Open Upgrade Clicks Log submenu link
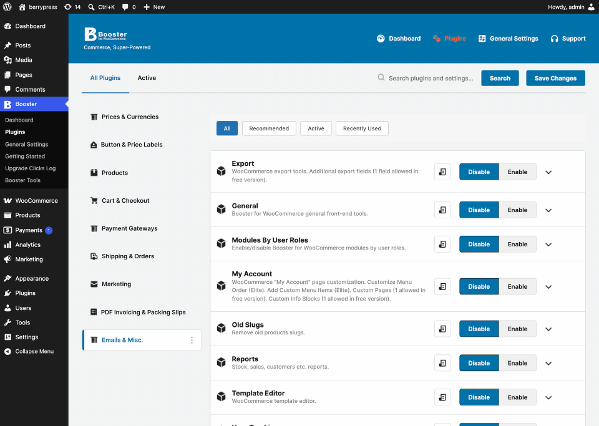This screenshot has height=426, width=599. click(x=30, y=168)
